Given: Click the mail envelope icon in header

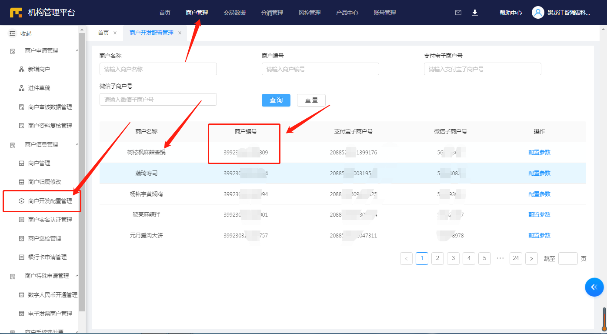Looking at the screenshot, I should tap(458, 13).
